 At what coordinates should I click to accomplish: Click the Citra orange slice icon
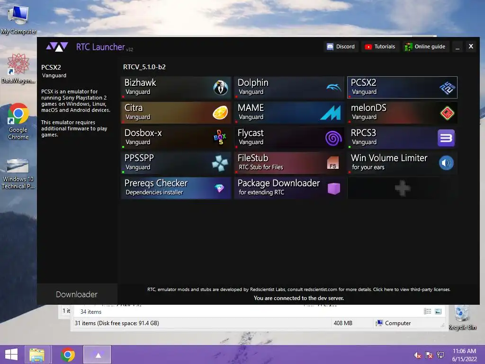pyautogui.click(x=220, y=113)
